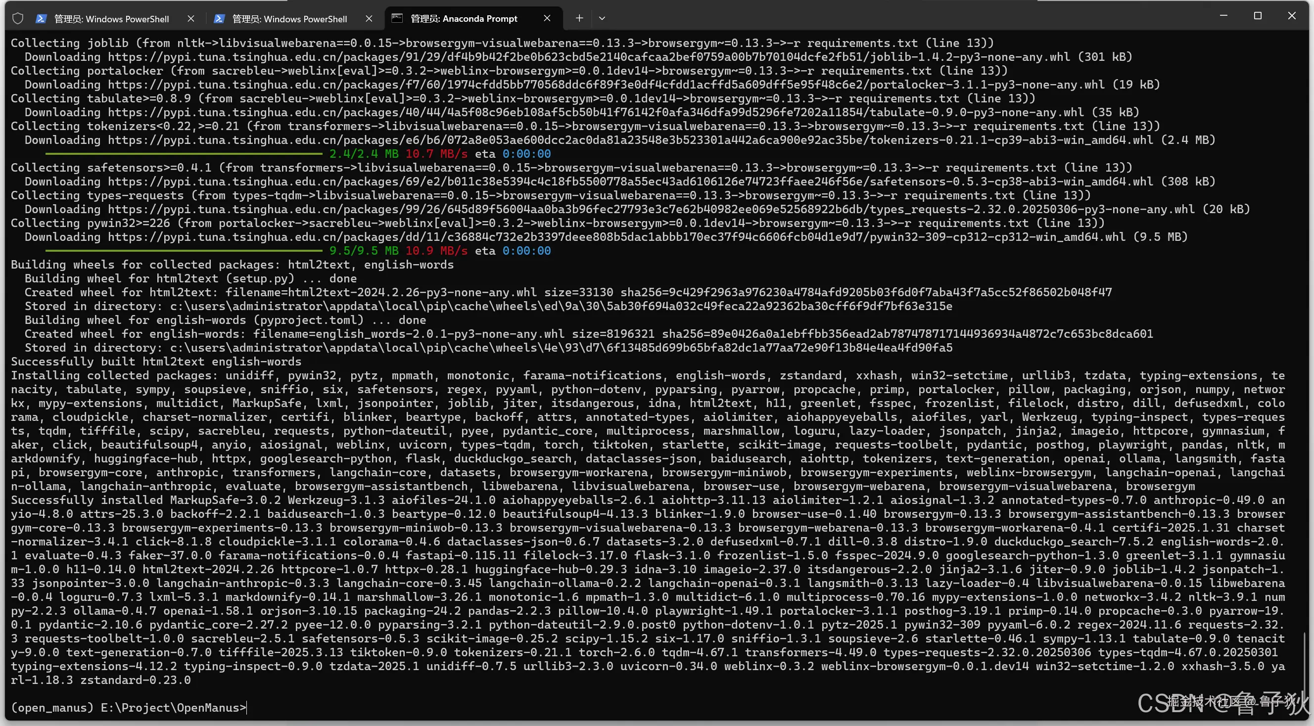This screenshot has height=726, width=1314.
Task: Click the administrator shield icon
Action: coord(18,19)
